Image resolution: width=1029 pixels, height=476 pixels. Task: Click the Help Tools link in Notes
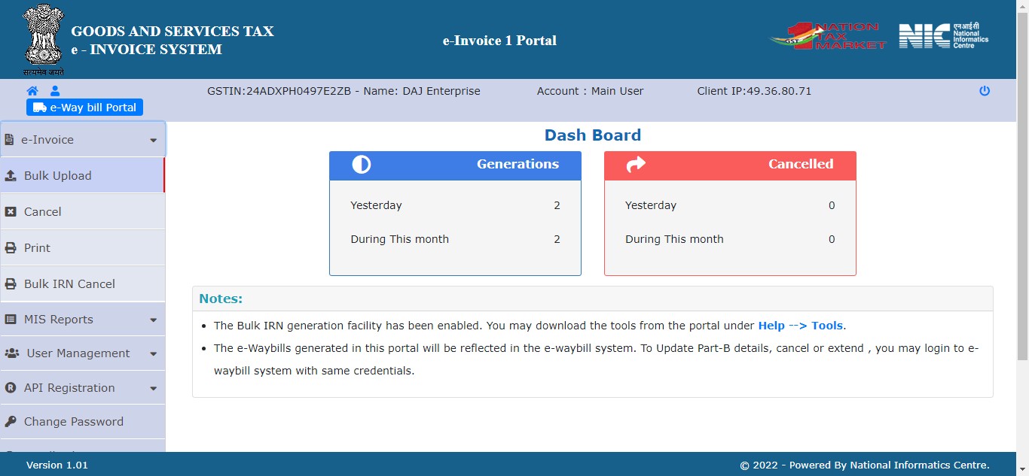coord(800,325)
